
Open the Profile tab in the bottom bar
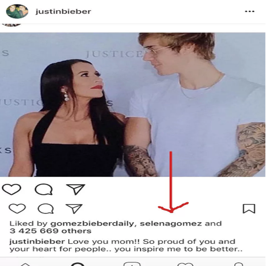point(239,264)
